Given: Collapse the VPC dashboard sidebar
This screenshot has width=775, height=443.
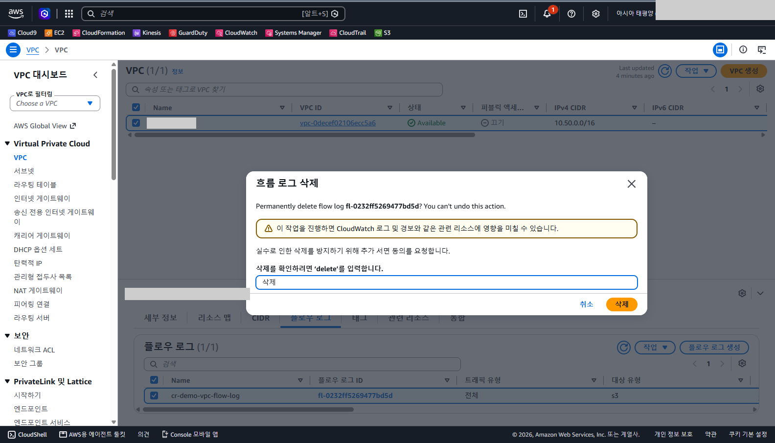Looking at the screenshot, I should point(95,75).
